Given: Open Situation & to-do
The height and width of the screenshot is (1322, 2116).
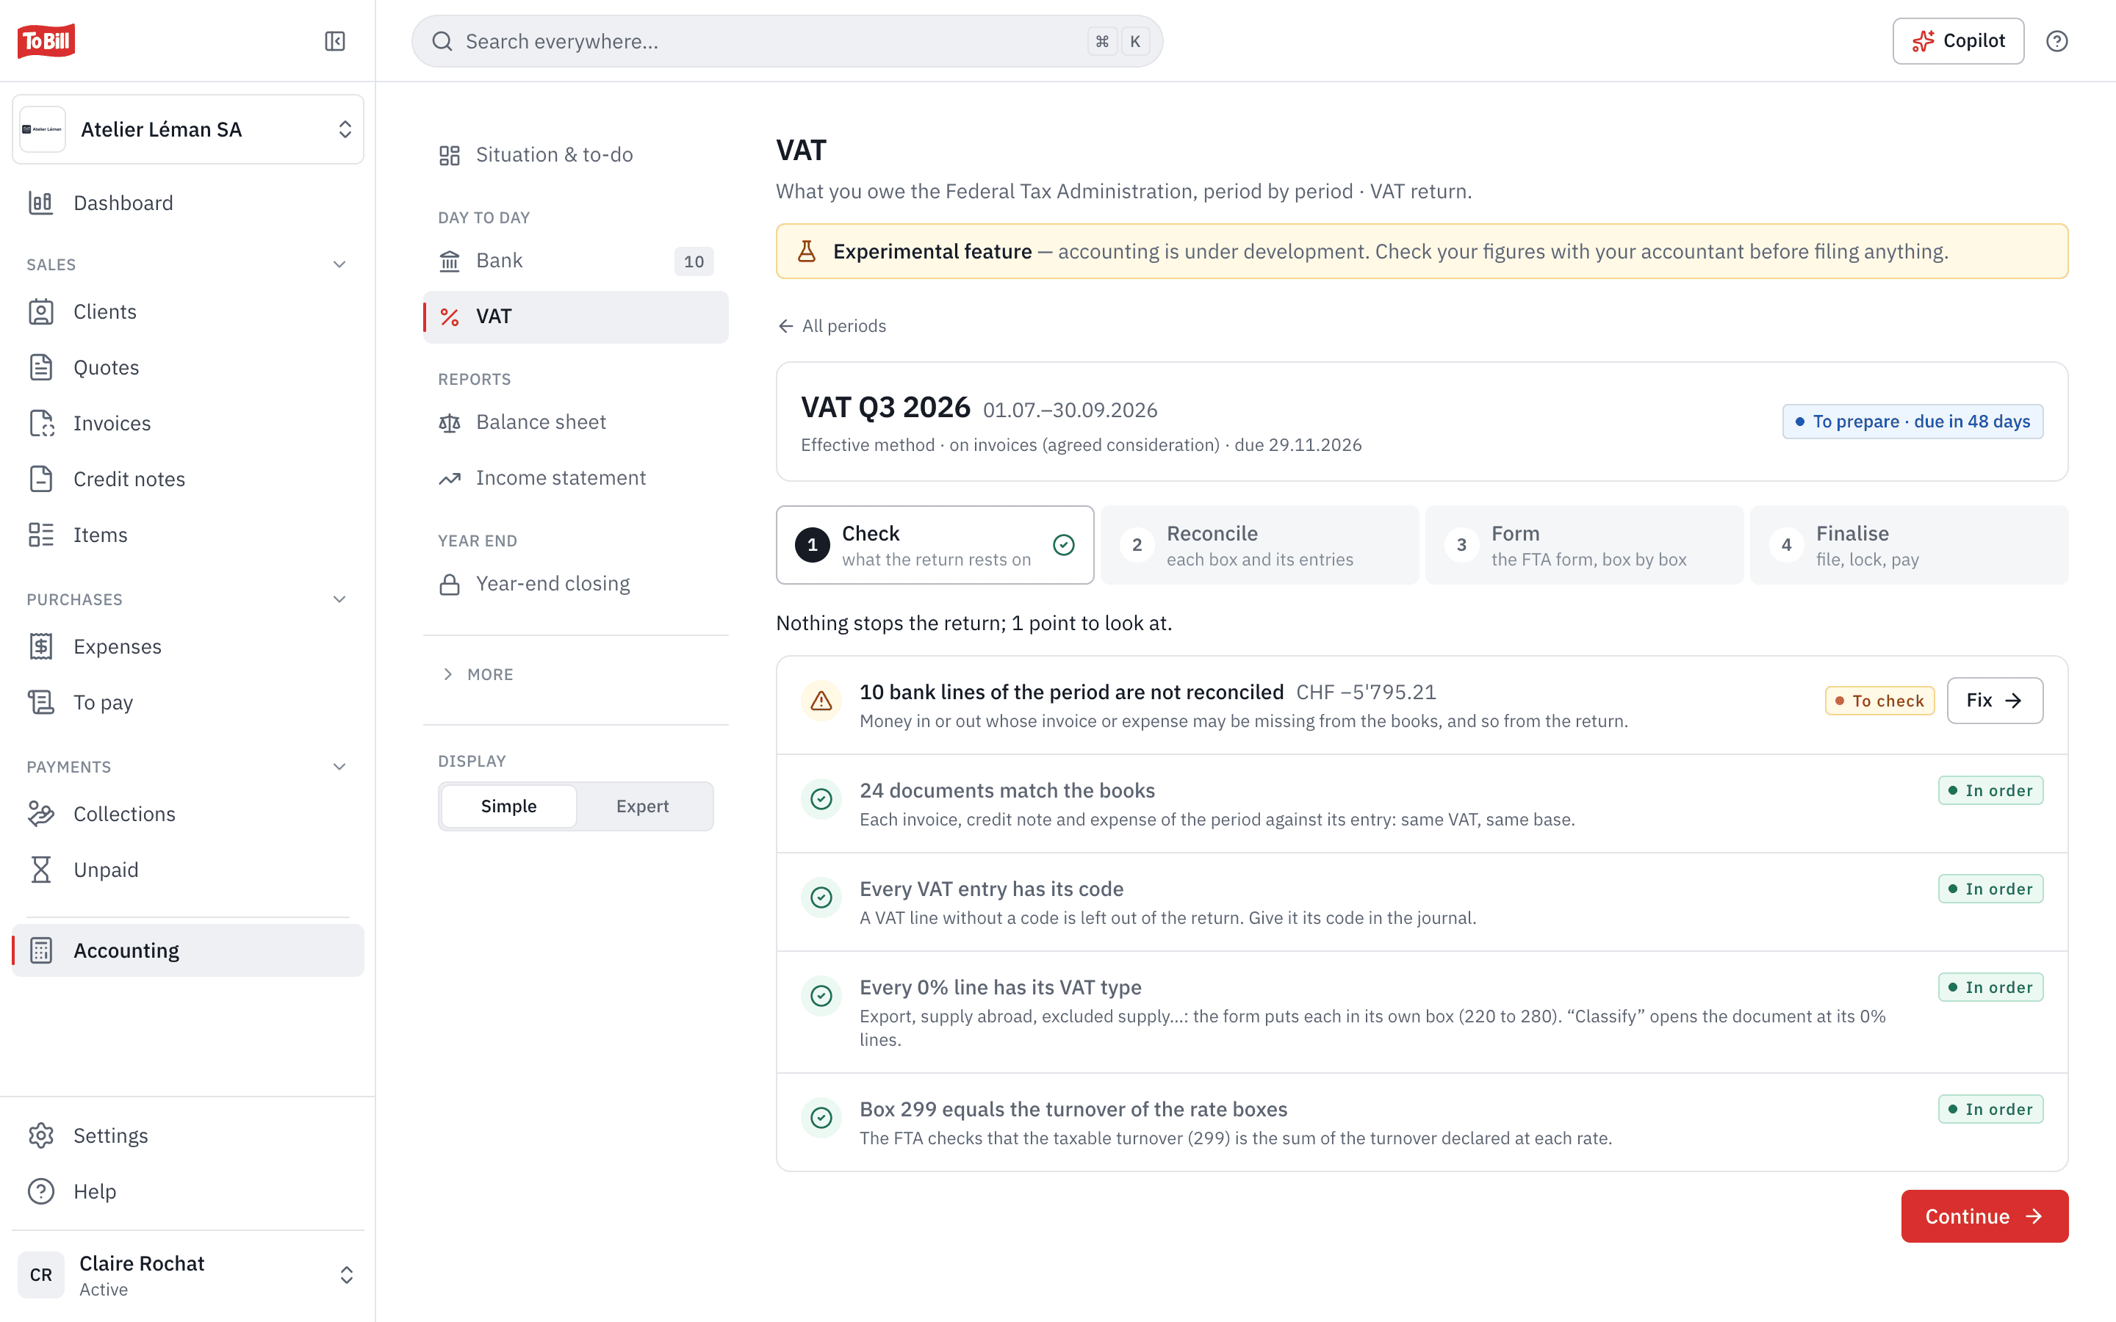Looking at the screenshot, I should [575, 155].
